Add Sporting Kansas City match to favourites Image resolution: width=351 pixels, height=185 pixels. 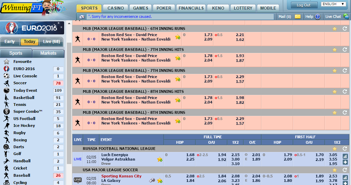[x=160, y=181]
